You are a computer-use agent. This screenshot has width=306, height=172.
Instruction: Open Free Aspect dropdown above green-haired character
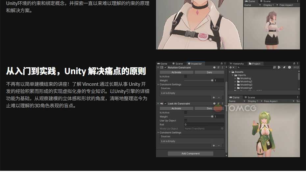(279, 101)
